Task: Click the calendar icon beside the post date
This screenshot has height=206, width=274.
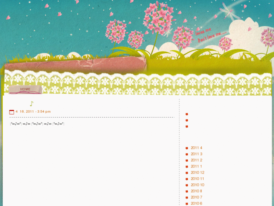Action: coord(12,112)
